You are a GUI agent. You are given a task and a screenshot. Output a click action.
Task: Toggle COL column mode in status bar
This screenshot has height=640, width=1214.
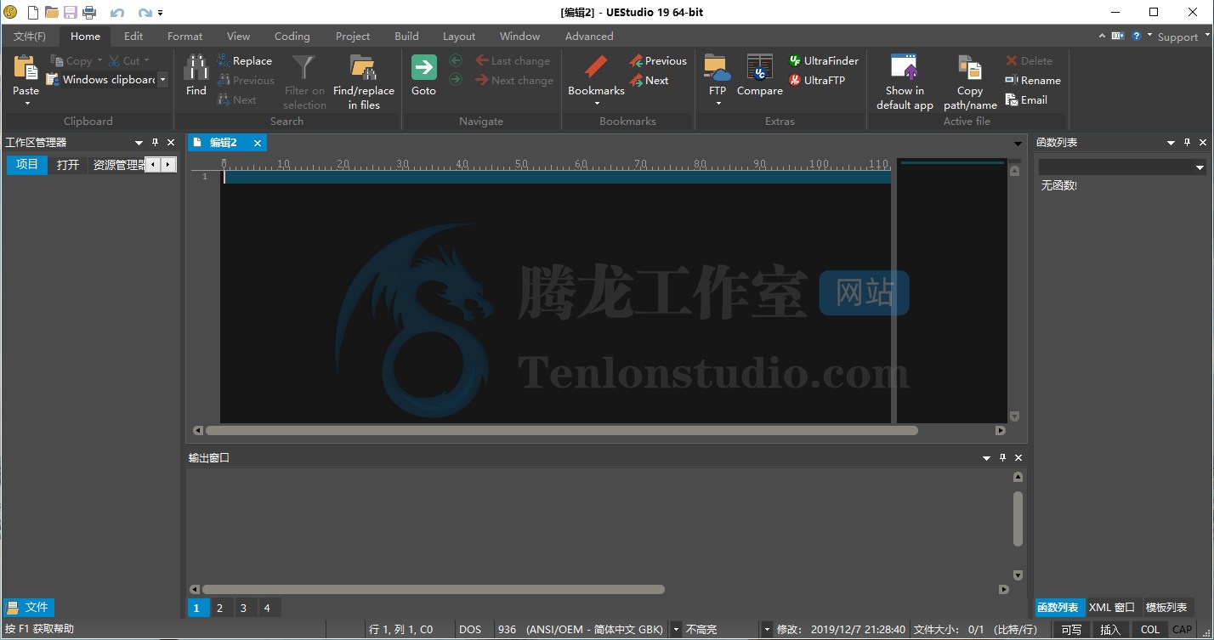[1150, 630]
